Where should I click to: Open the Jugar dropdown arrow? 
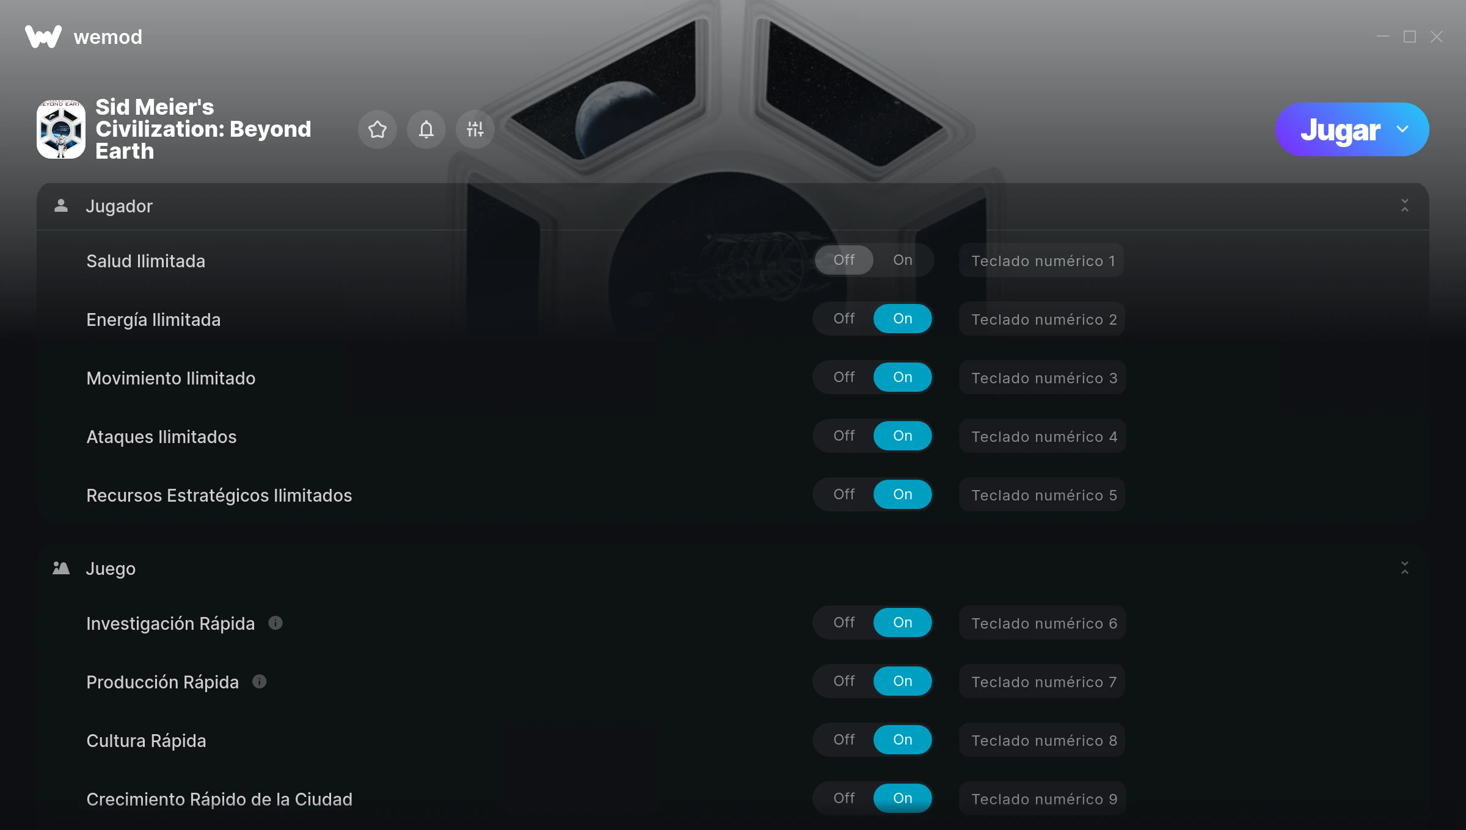pos(1402,129)
